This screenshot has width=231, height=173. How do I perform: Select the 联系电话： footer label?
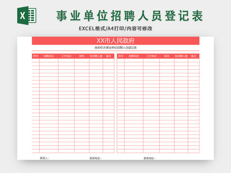tap(96, 158)
